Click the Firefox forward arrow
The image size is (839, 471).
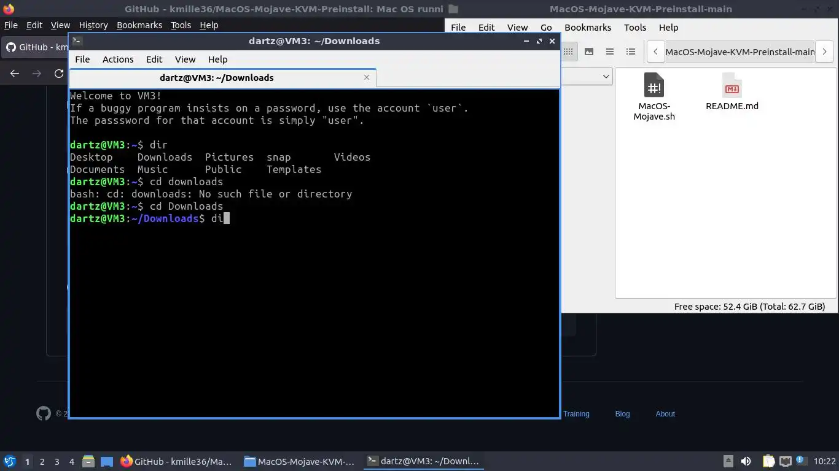(x=37, y=74)
